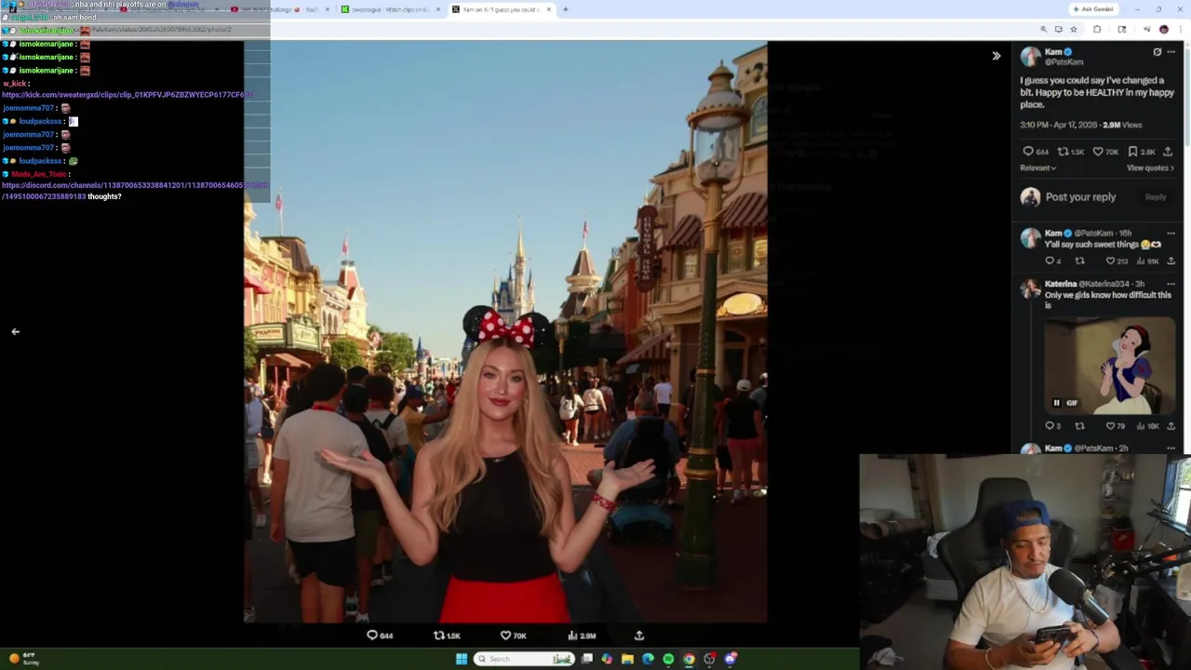Click the Post your reply field
This screenshot has height=670, width=1191.
pyautogui.click(x=1080, y=197)
